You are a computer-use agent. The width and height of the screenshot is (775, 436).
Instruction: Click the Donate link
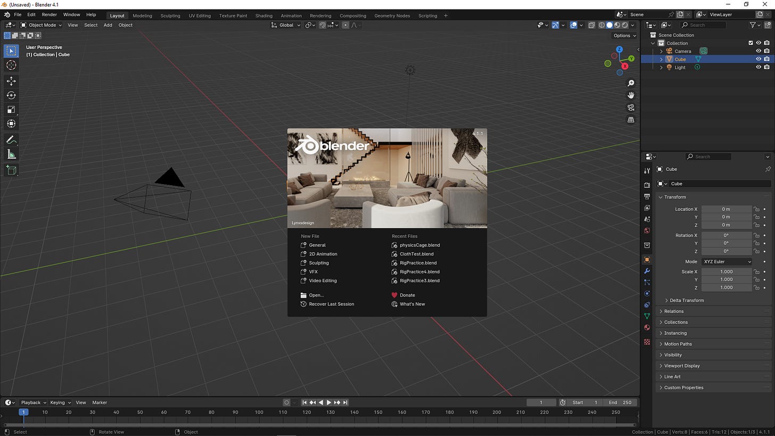coord(407,295)
